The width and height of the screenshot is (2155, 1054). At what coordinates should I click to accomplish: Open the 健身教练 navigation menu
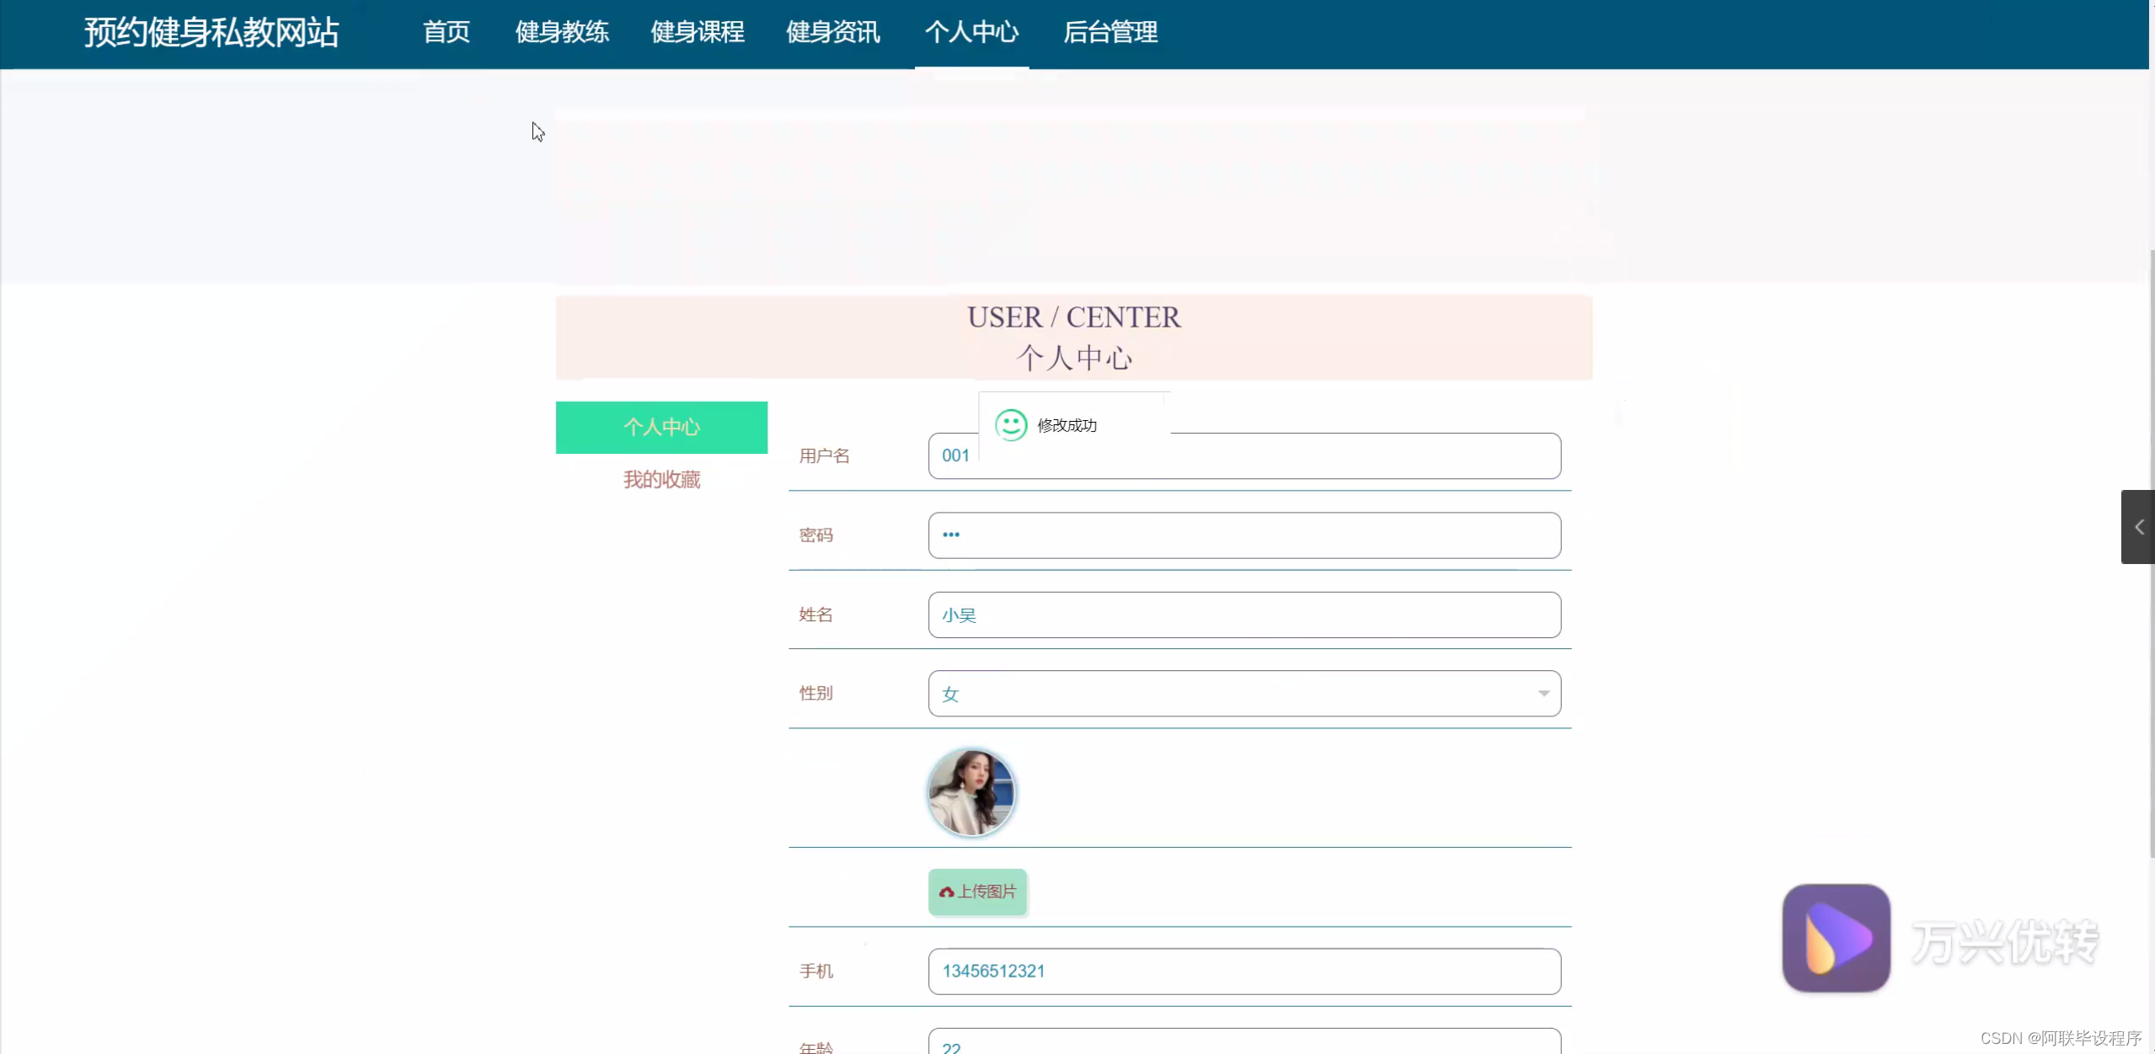[561, 32]
